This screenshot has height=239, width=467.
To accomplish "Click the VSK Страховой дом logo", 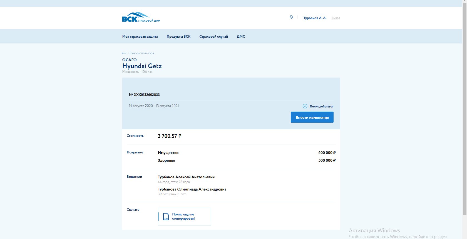I will (x=141, y=17).
